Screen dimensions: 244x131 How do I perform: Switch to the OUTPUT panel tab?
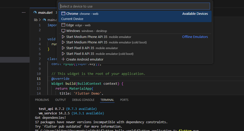pos(60,100)
